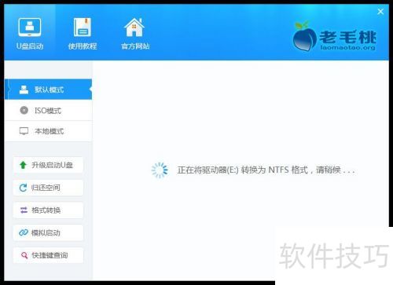Click the laomaotao peach logo
The width and height of the screenshot is (393, 285).
coord(304,36)
